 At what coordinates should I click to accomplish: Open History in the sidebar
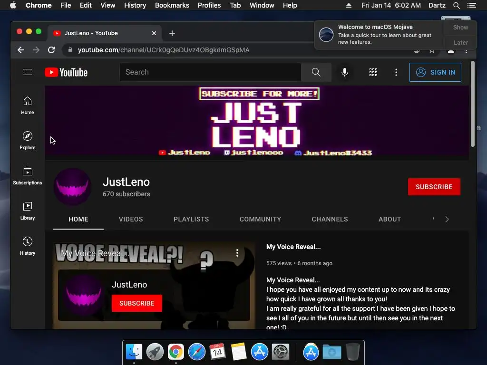pyautogui.click(x=28, y=246)
